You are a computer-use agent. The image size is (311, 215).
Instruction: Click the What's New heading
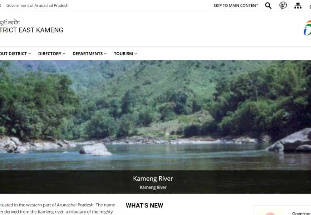pyautogui.click(x=144, y=205)
